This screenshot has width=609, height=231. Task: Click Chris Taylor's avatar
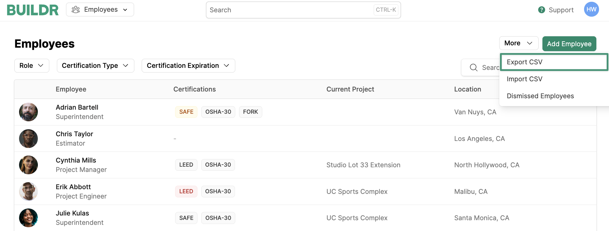[x=28, y=139]
